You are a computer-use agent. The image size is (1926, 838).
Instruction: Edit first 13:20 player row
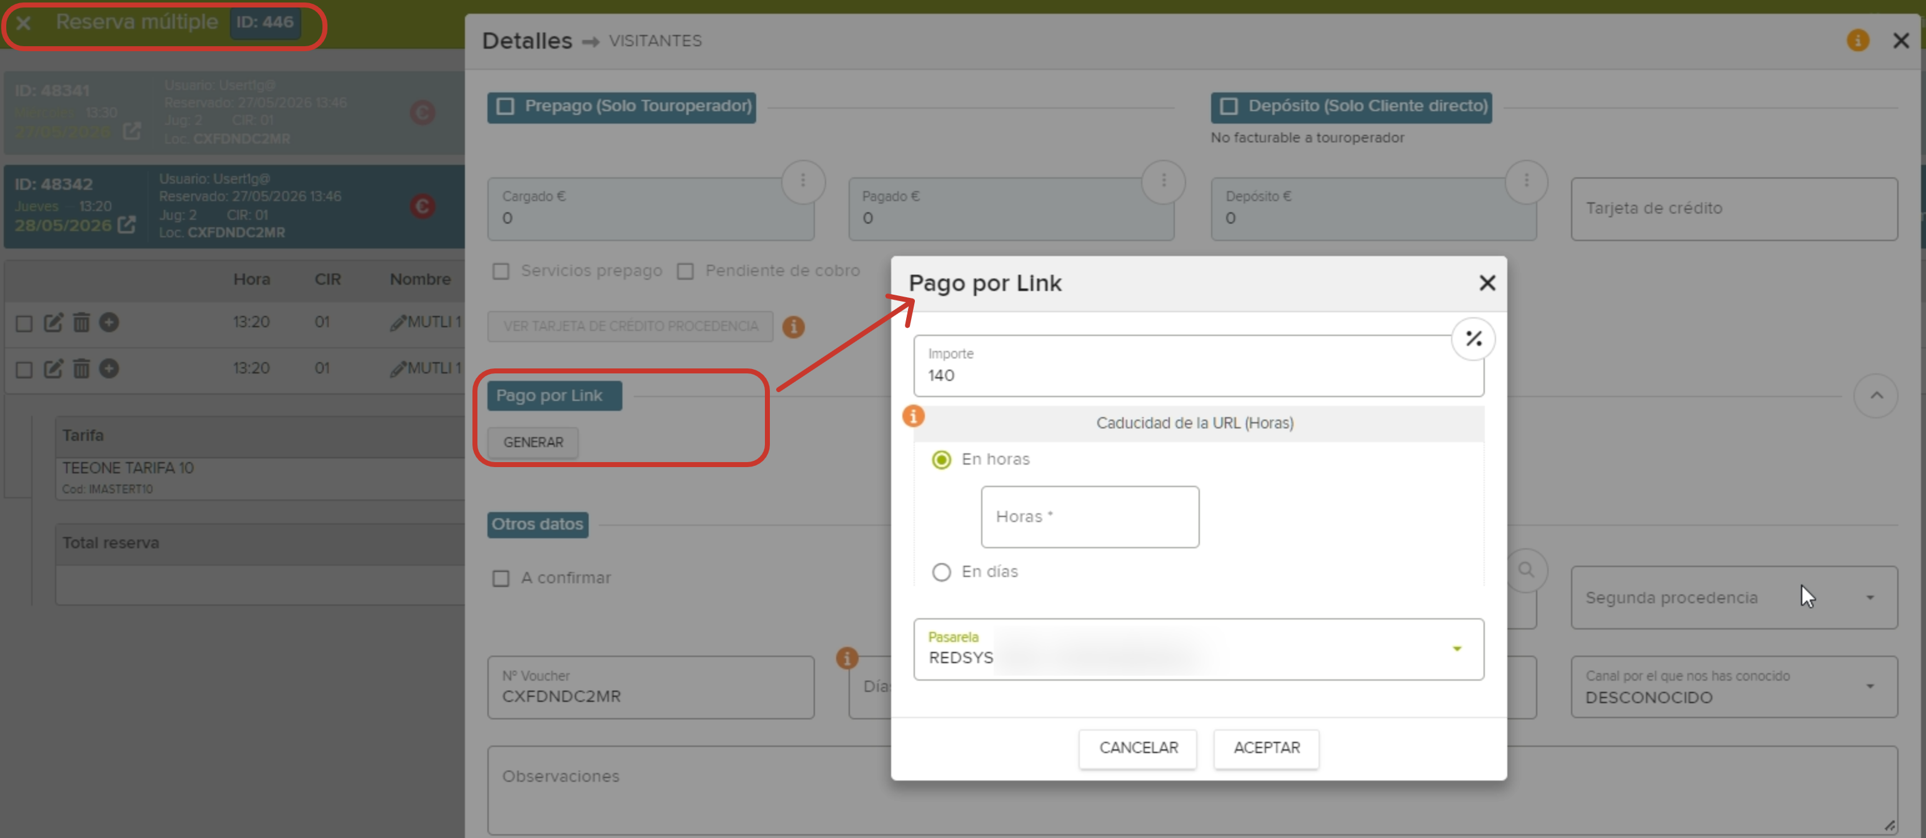tap(53, 323)
